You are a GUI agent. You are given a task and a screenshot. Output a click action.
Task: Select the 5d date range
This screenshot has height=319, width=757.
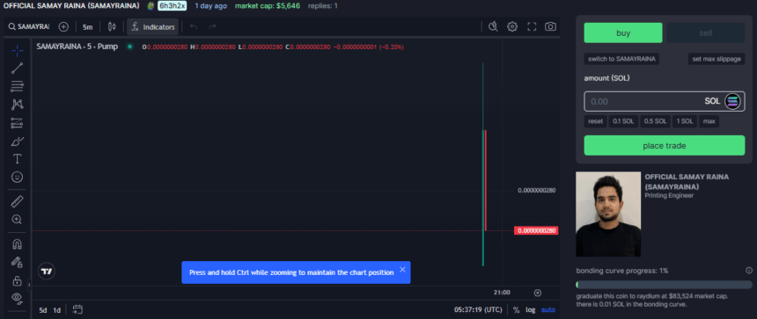point(43,310)
